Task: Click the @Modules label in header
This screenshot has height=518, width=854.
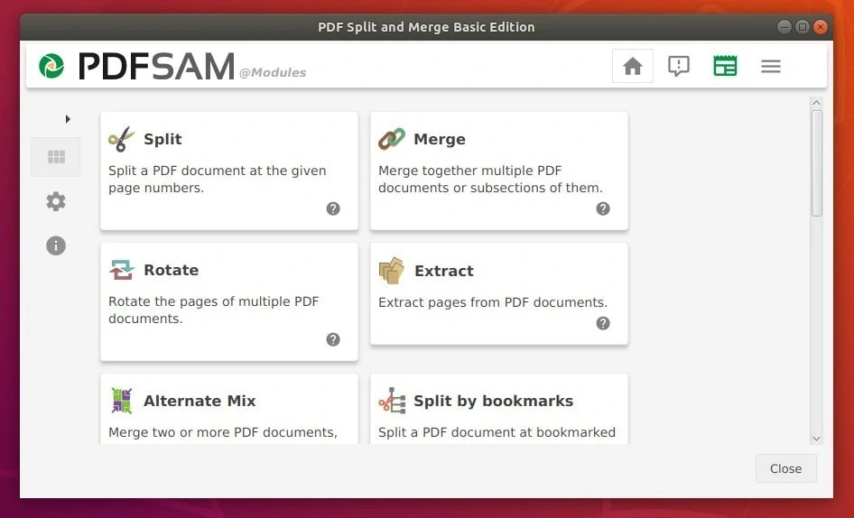Action: click(273, 72)
